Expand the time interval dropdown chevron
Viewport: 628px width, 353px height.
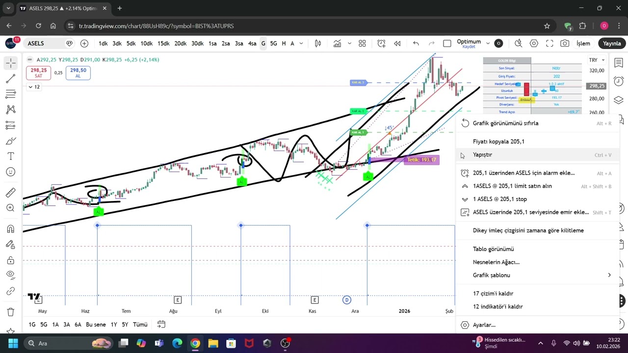coord(301,44)
